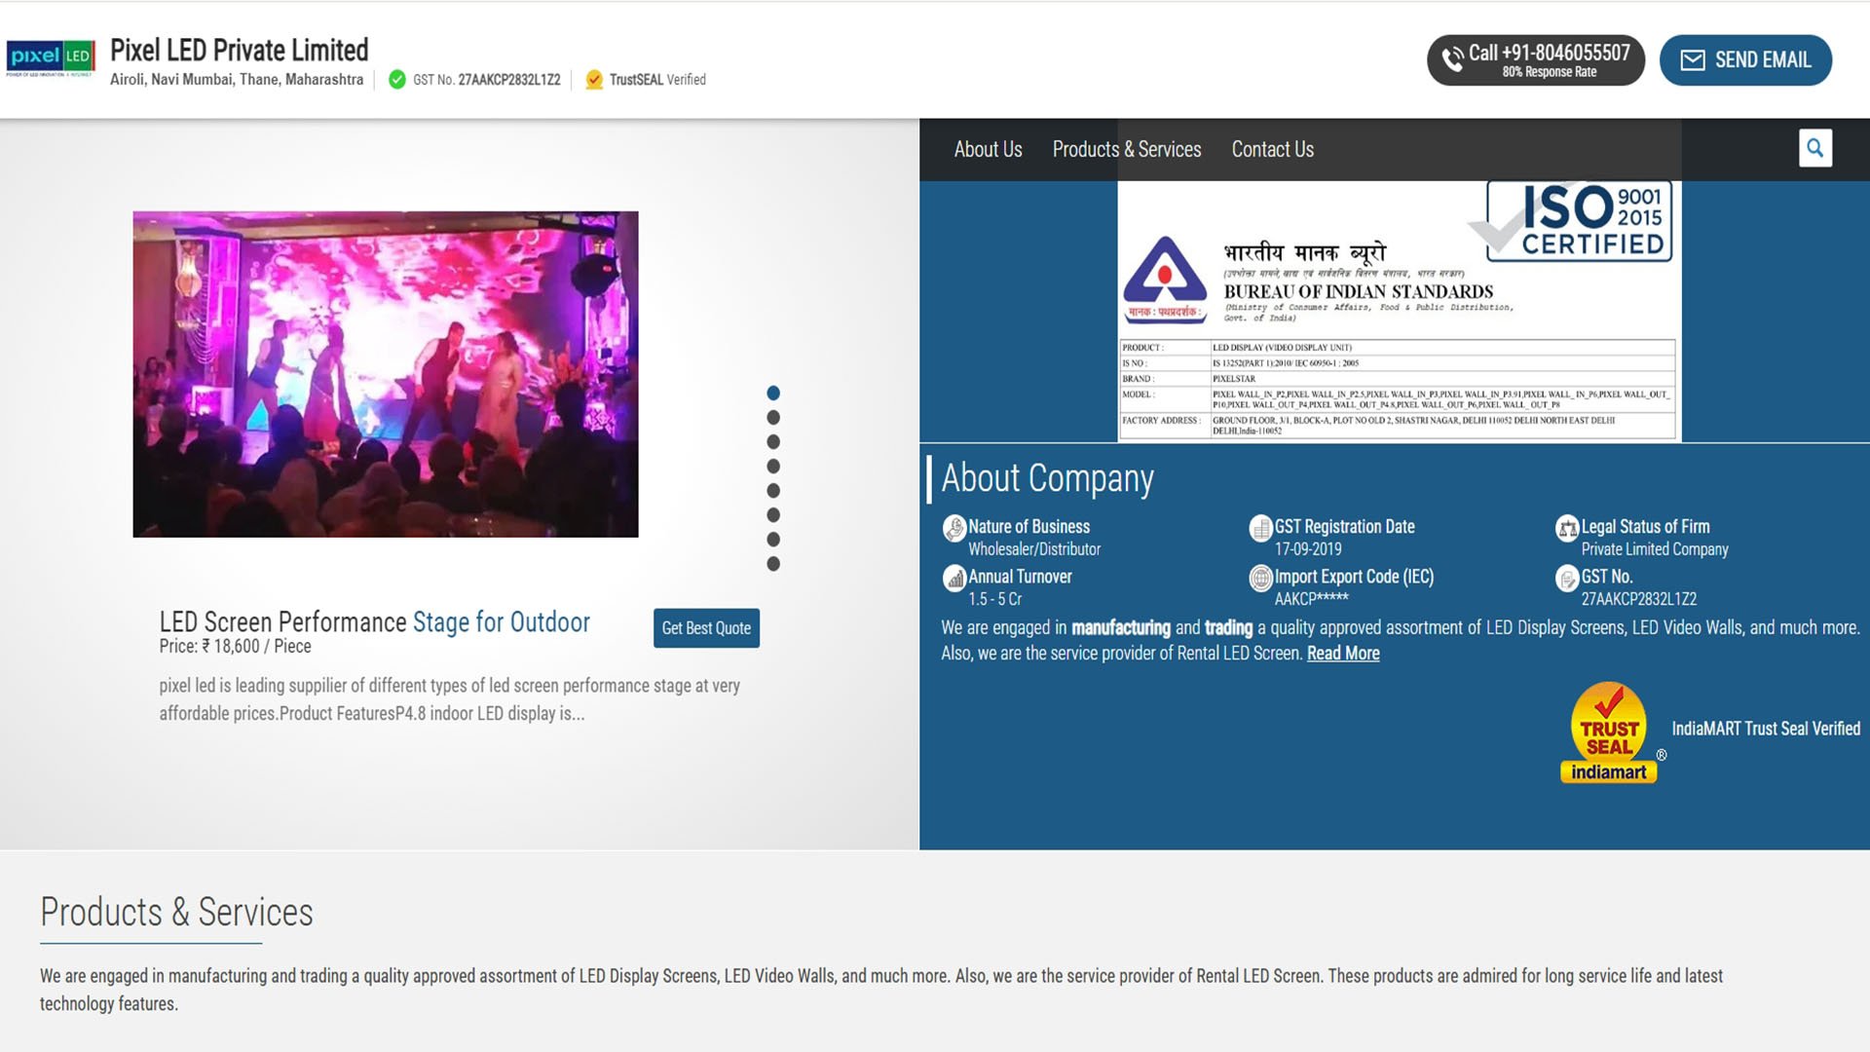1870x1052 pixels.
Task: Select the first carousel dot
Action: 773,393
